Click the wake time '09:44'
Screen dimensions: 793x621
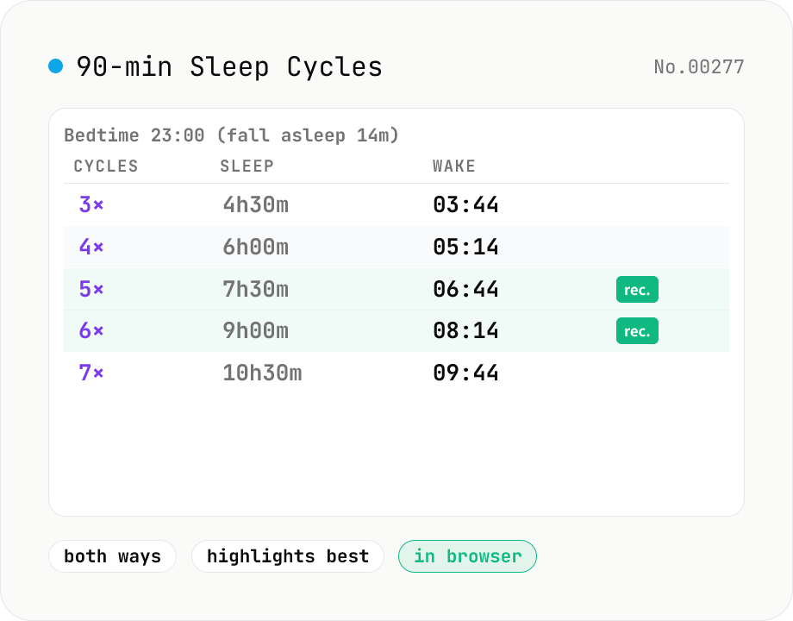pyautogui.click(x=465, y=373)
